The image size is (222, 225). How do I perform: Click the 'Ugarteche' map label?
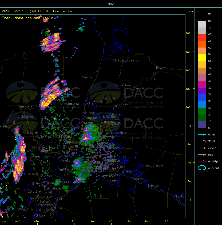pyautogui.click(x=66, y=169)
